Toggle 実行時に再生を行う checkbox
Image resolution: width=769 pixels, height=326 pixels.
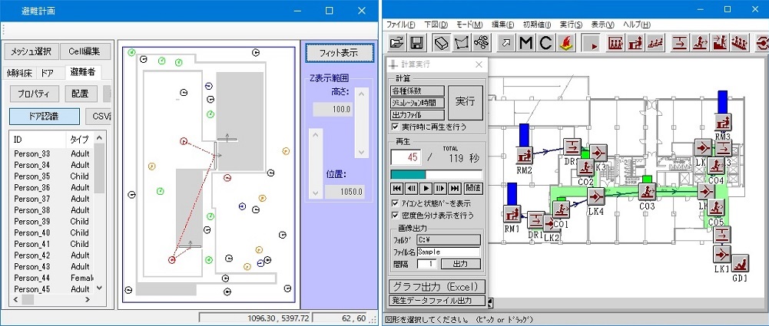396,127
